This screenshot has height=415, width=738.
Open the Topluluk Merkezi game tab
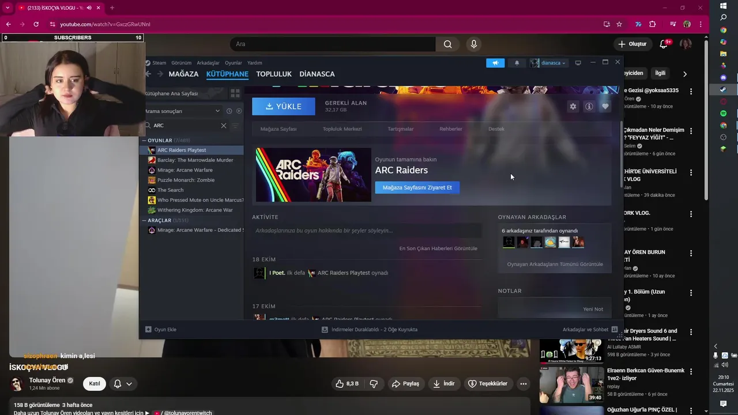click(x=342, y=129)
